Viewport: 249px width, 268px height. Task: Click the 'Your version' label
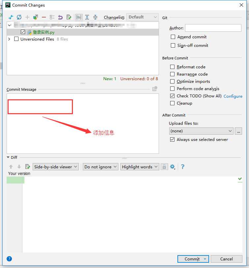click(19, 174)
